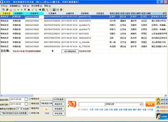Click the horizontal scrollbar thumb under the table
This screenshot has height=122, width=168.
click(x=18, y=95)
